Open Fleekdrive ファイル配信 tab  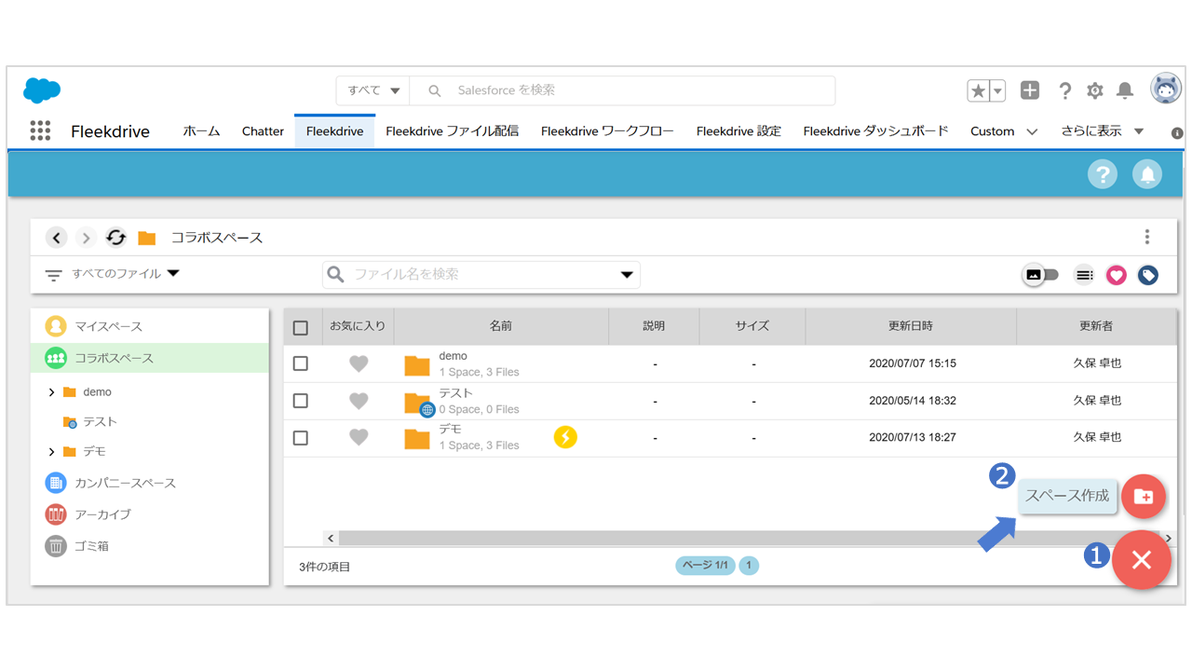[x=453, y=131]
